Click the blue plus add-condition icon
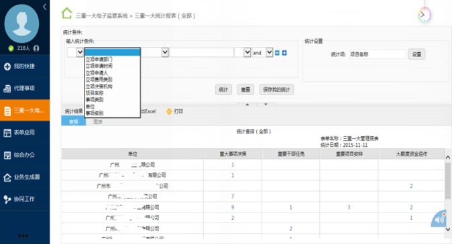 click(284, 53)
